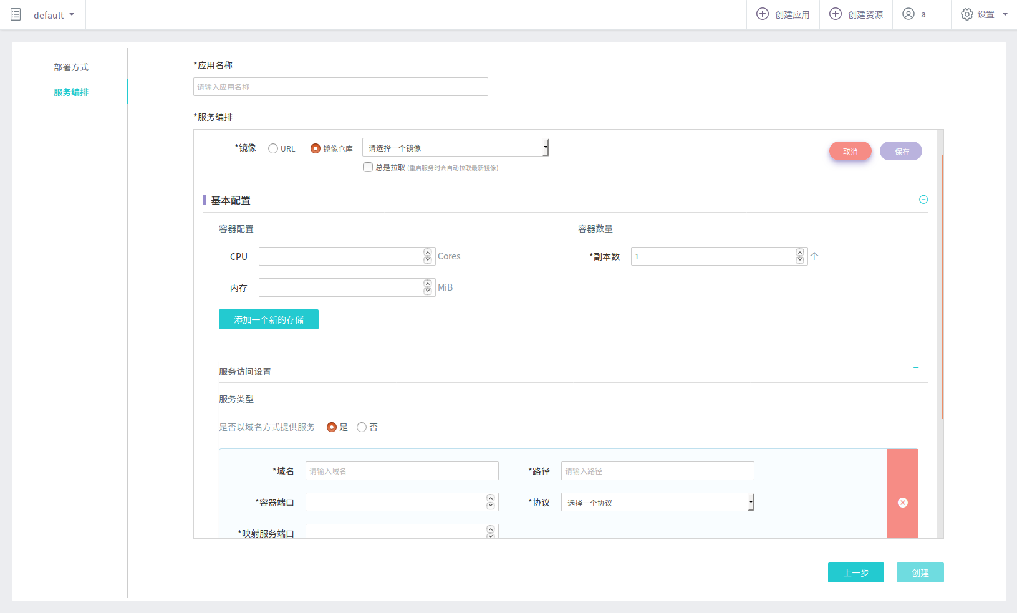Screen dimensions: 1017x613
Task: Focus the 路径 input field
Action: tap(658, 471)
